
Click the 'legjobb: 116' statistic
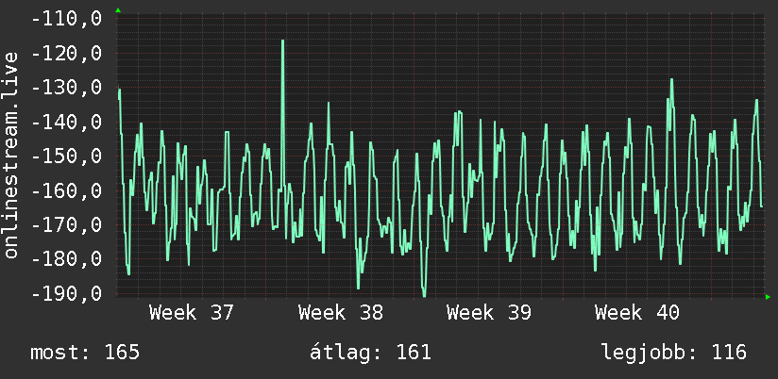(674, 353)
